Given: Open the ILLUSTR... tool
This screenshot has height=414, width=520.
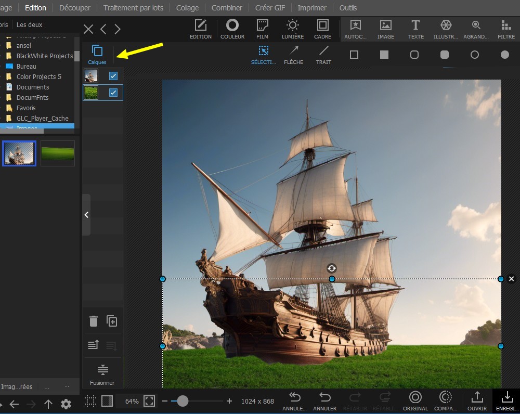Looking at the screenshot, I should [x=446, y=29].
